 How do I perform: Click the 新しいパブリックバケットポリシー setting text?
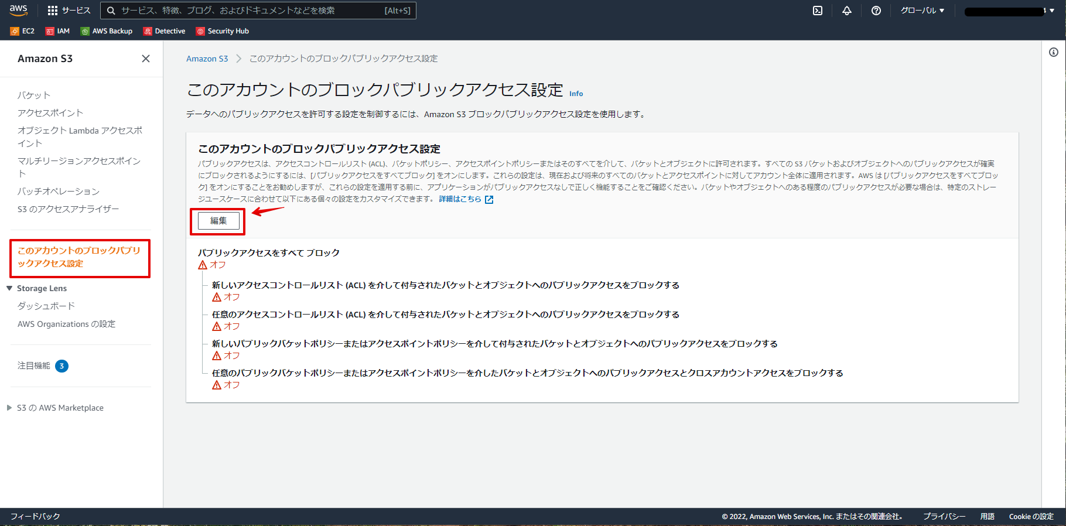(x=495, y=344)
